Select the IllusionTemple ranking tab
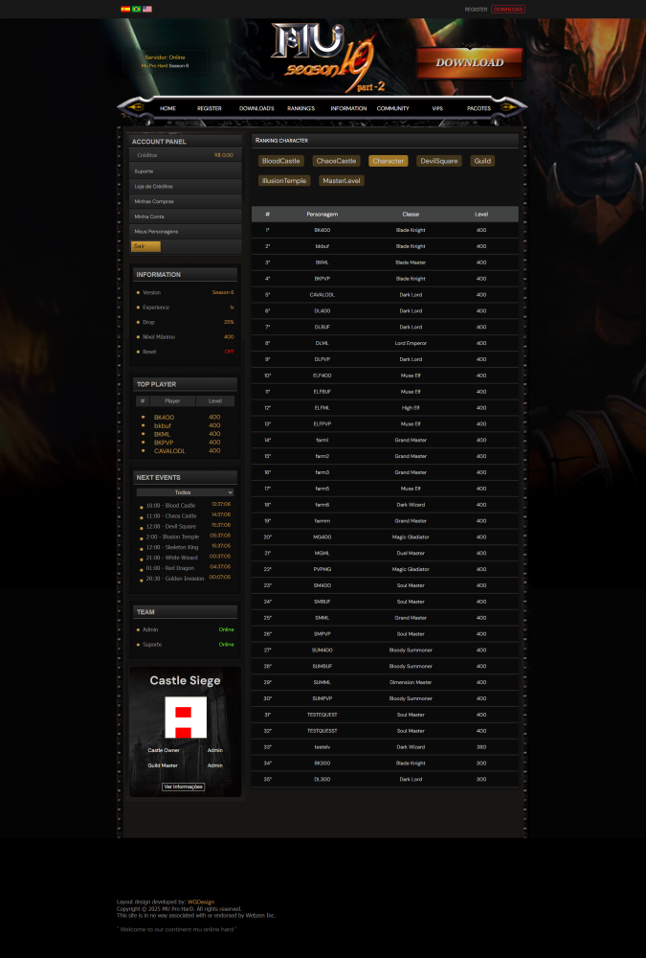Screen dimensions: 646x958 tap(284, 180)
